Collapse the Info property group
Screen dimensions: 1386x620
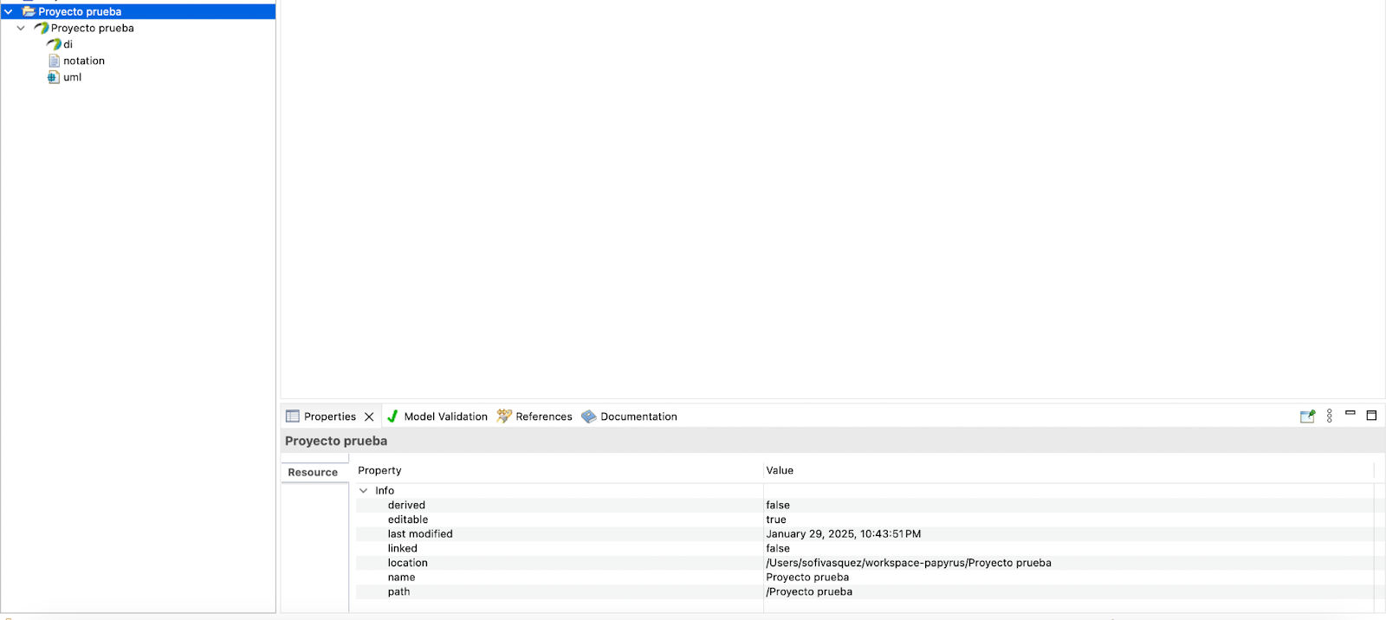pos(364,491)
